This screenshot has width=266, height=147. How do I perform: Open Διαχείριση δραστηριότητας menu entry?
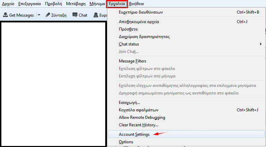click(186, 37)
